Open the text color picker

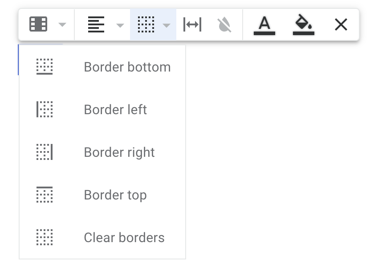264,25
